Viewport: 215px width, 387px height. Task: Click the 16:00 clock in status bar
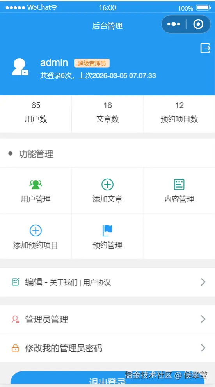pyautogui.click(x=107, y=8)
